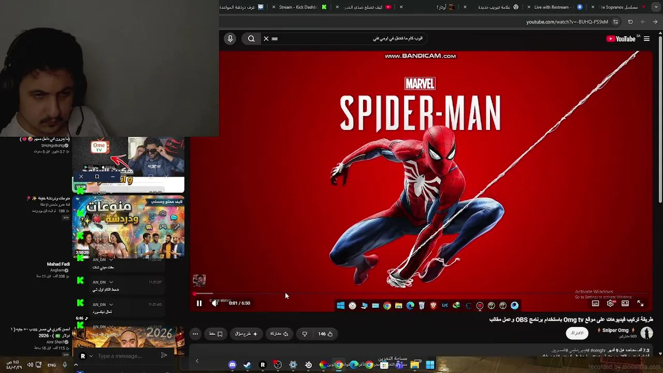Send the chat message with the arrow icon
This screenshot has height=373, width=663.
click(164, 355)
